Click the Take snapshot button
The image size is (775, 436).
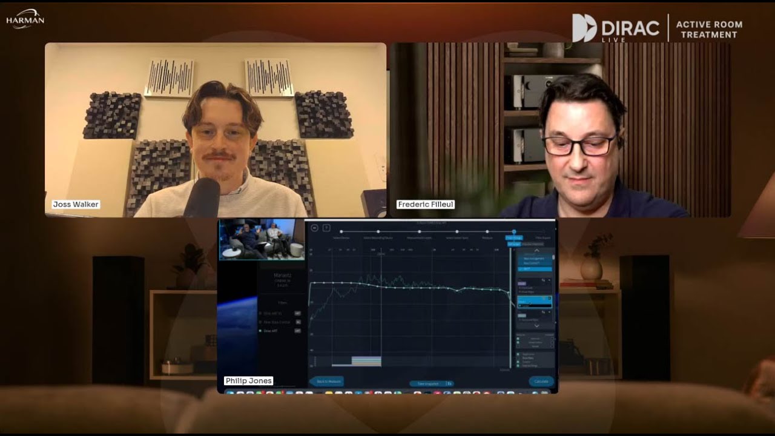428,384
